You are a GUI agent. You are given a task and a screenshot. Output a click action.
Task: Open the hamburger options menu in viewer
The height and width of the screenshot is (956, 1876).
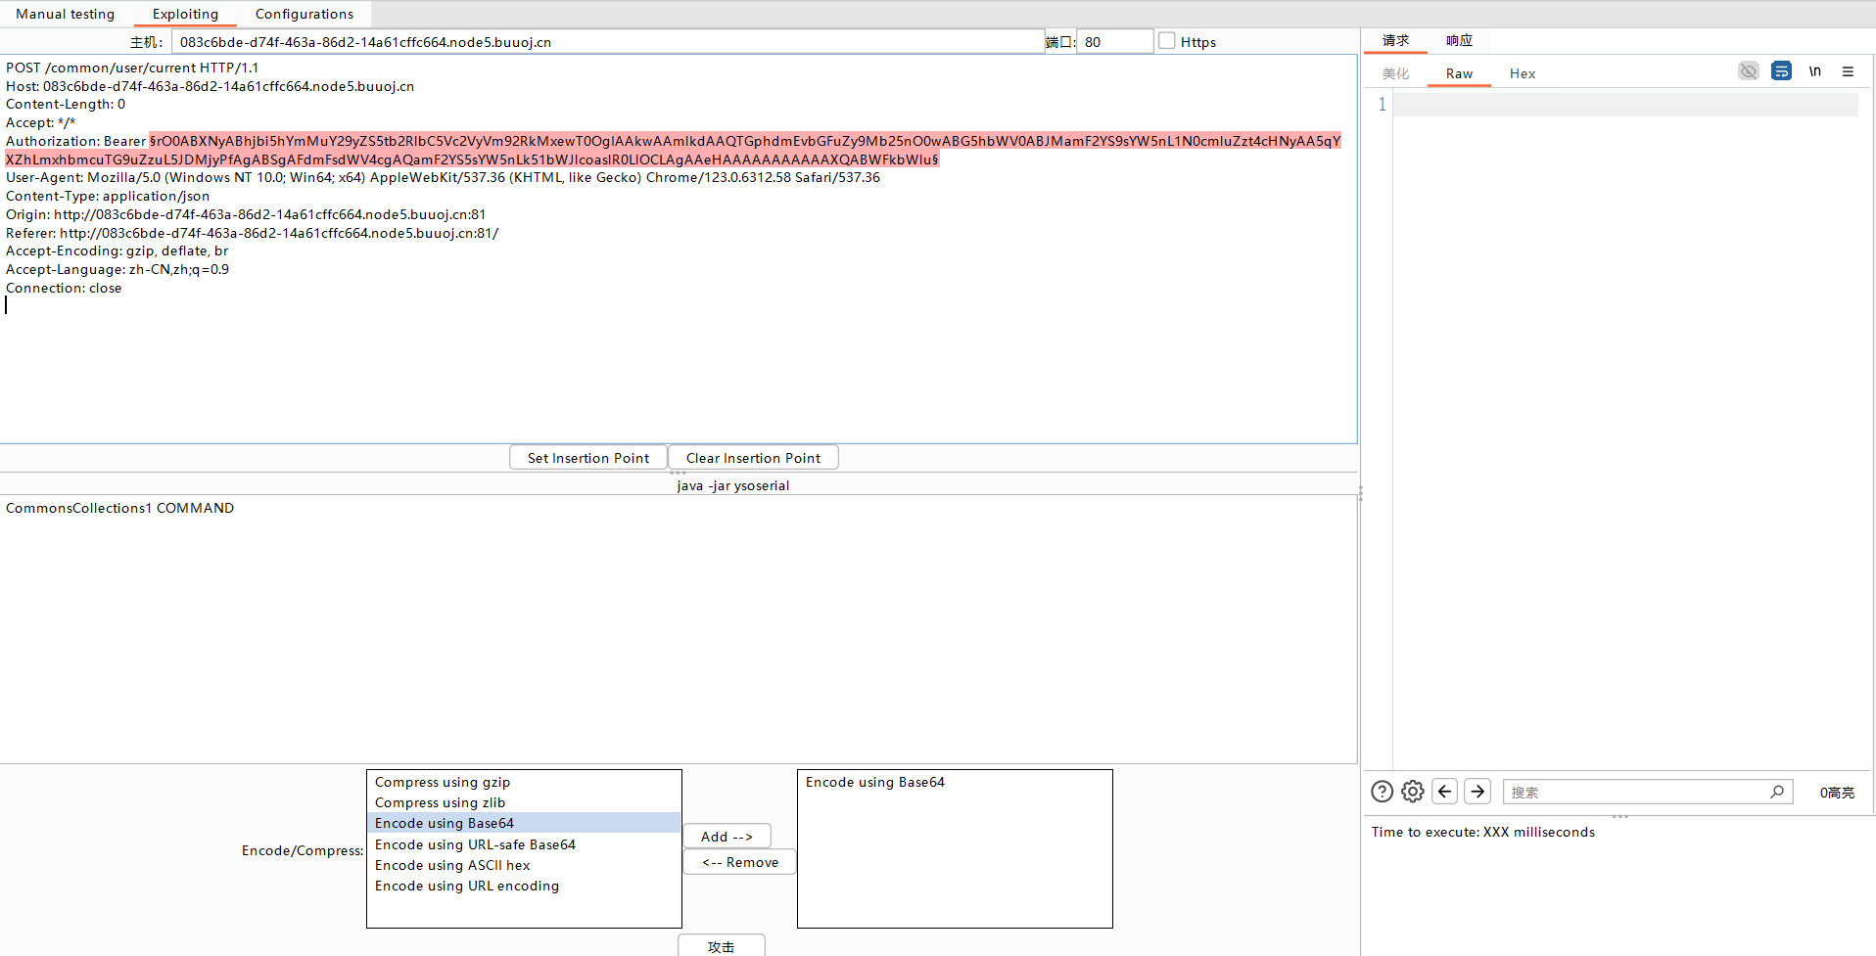[x=1848, y=71]
